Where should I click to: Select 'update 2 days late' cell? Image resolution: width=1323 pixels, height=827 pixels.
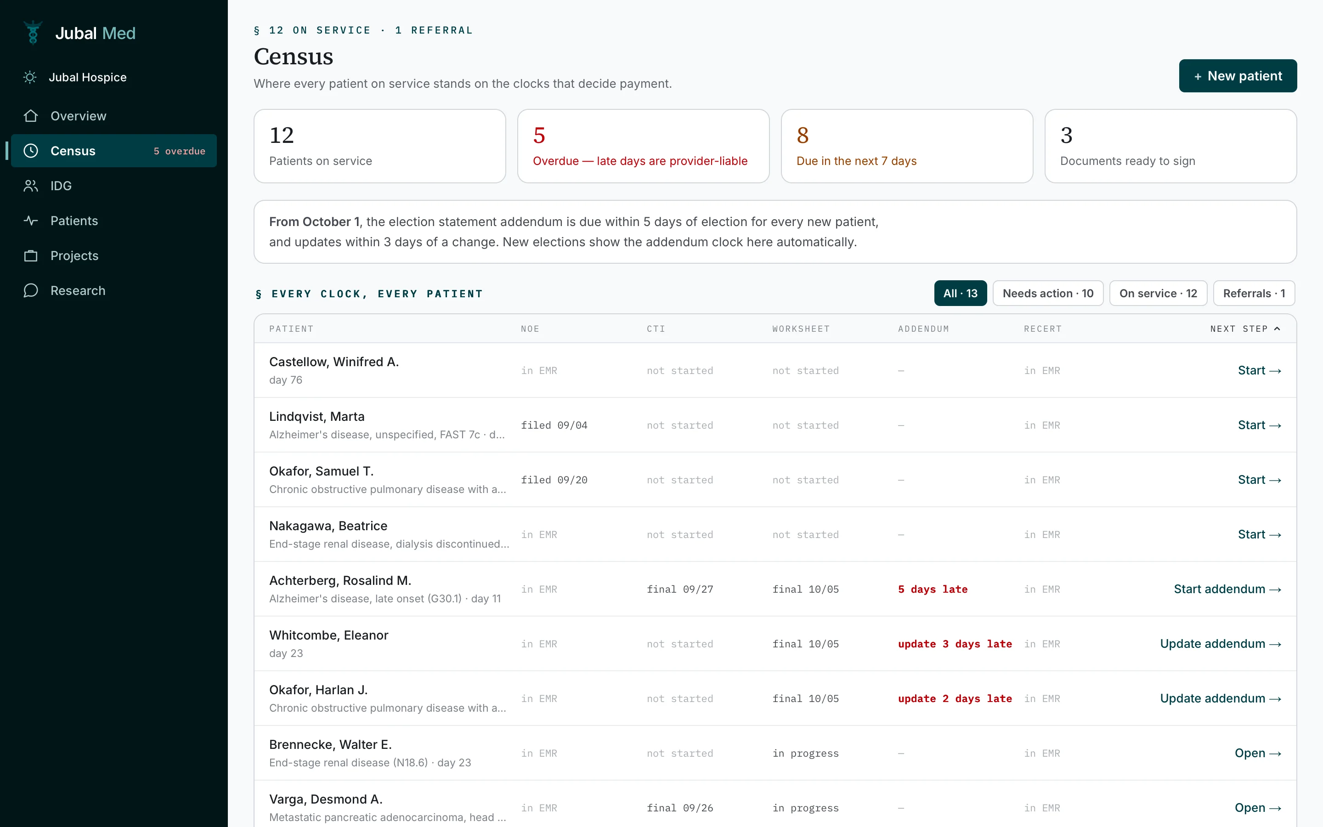click(x=955, y=699)
